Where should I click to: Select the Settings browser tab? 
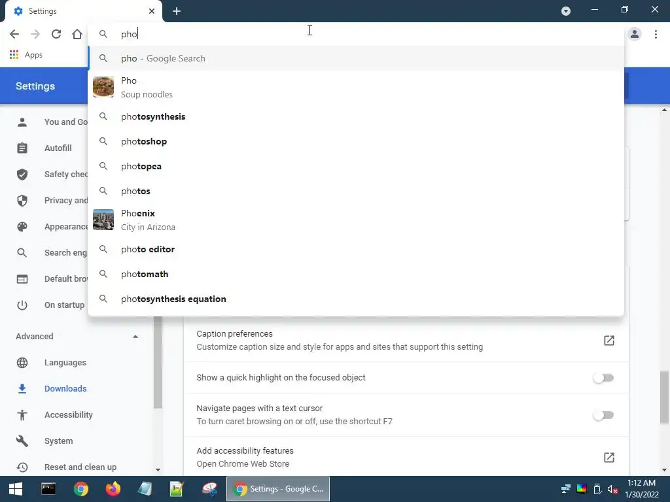[x=83, y=11]
